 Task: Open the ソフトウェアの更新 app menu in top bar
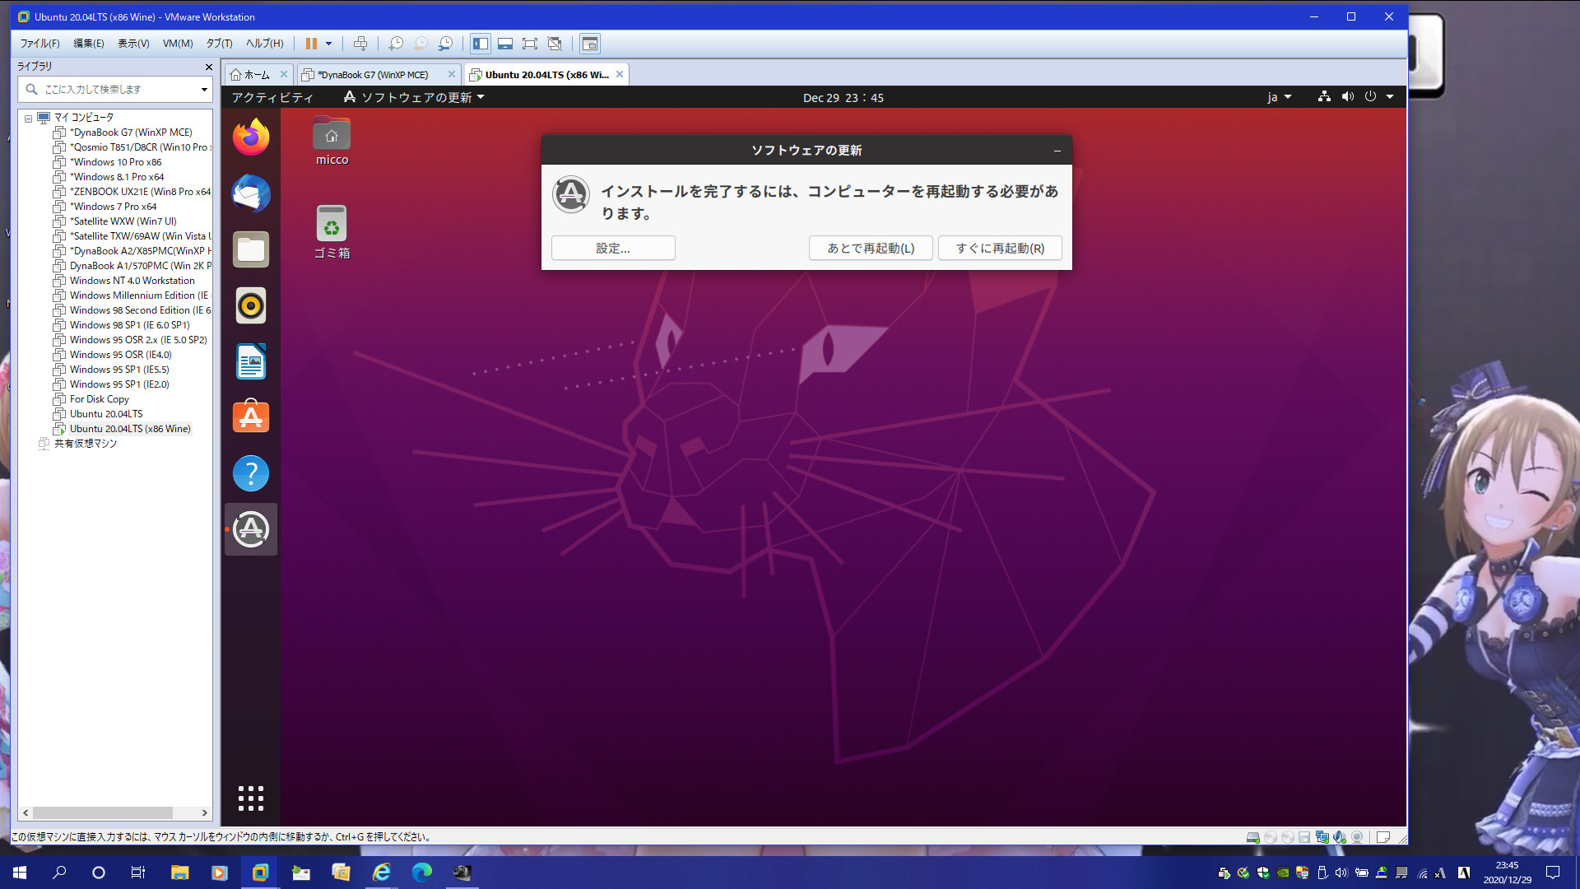tap(414, 97)
